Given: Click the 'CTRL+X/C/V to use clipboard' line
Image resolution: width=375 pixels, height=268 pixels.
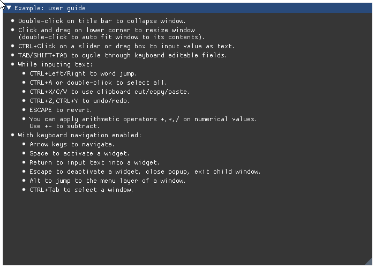Looking at the screenshot, I should (109, 92).
